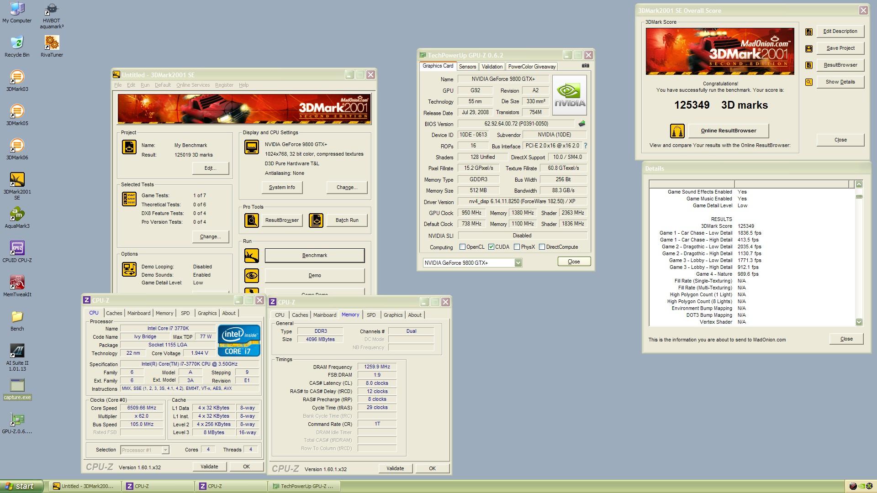Open the PowerColor Giveaway tab in GPU-Z
Image resolution: width=877 pixels, height=493 pixels.
point(532,67)
